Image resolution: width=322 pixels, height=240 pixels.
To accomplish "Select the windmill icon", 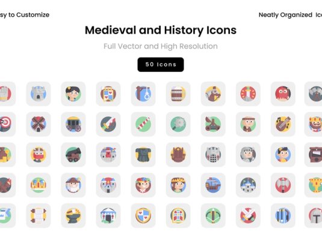I will [x=39, y=124].
